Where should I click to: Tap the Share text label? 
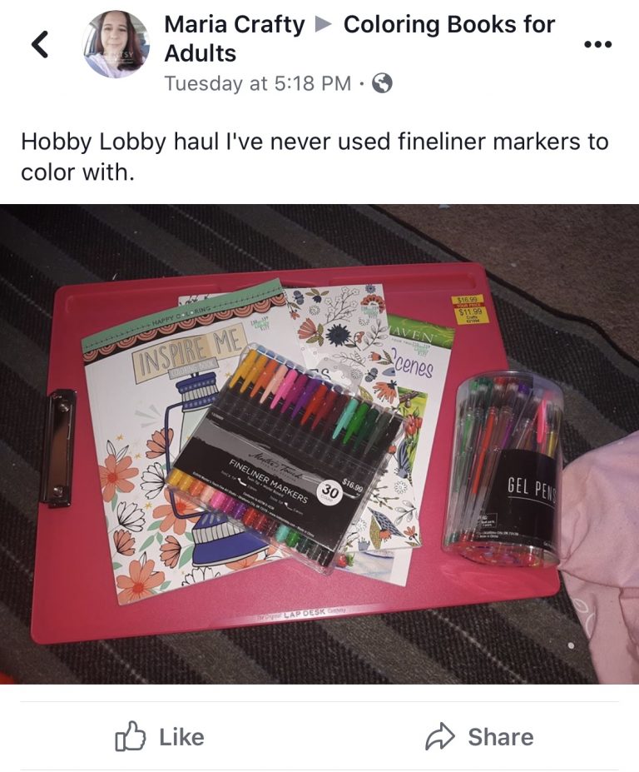pyautogui.click(x=500, y=737)
